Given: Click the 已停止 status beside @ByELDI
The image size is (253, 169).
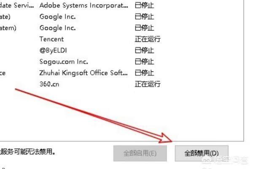Looking at the screenshot, I should point(144,50).
